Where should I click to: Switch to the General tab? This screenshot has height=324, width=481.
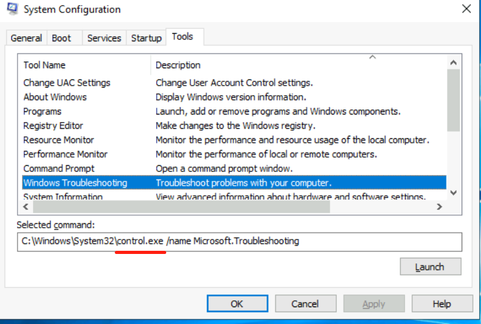coord(26,38)
